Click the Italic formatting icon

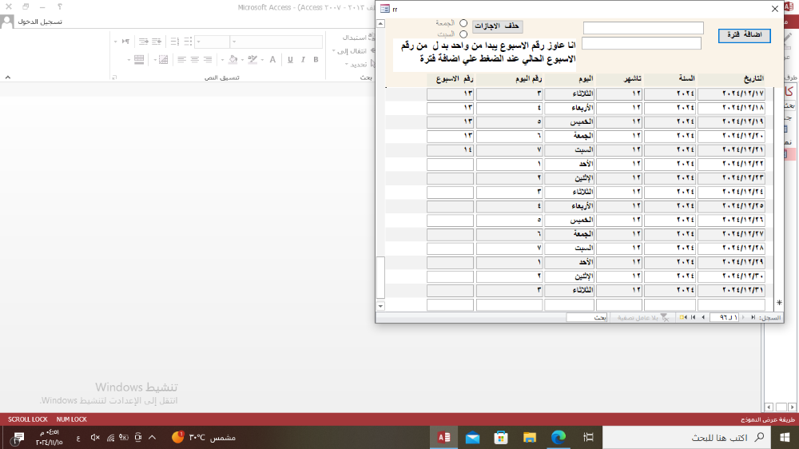(x=303, y=59)
